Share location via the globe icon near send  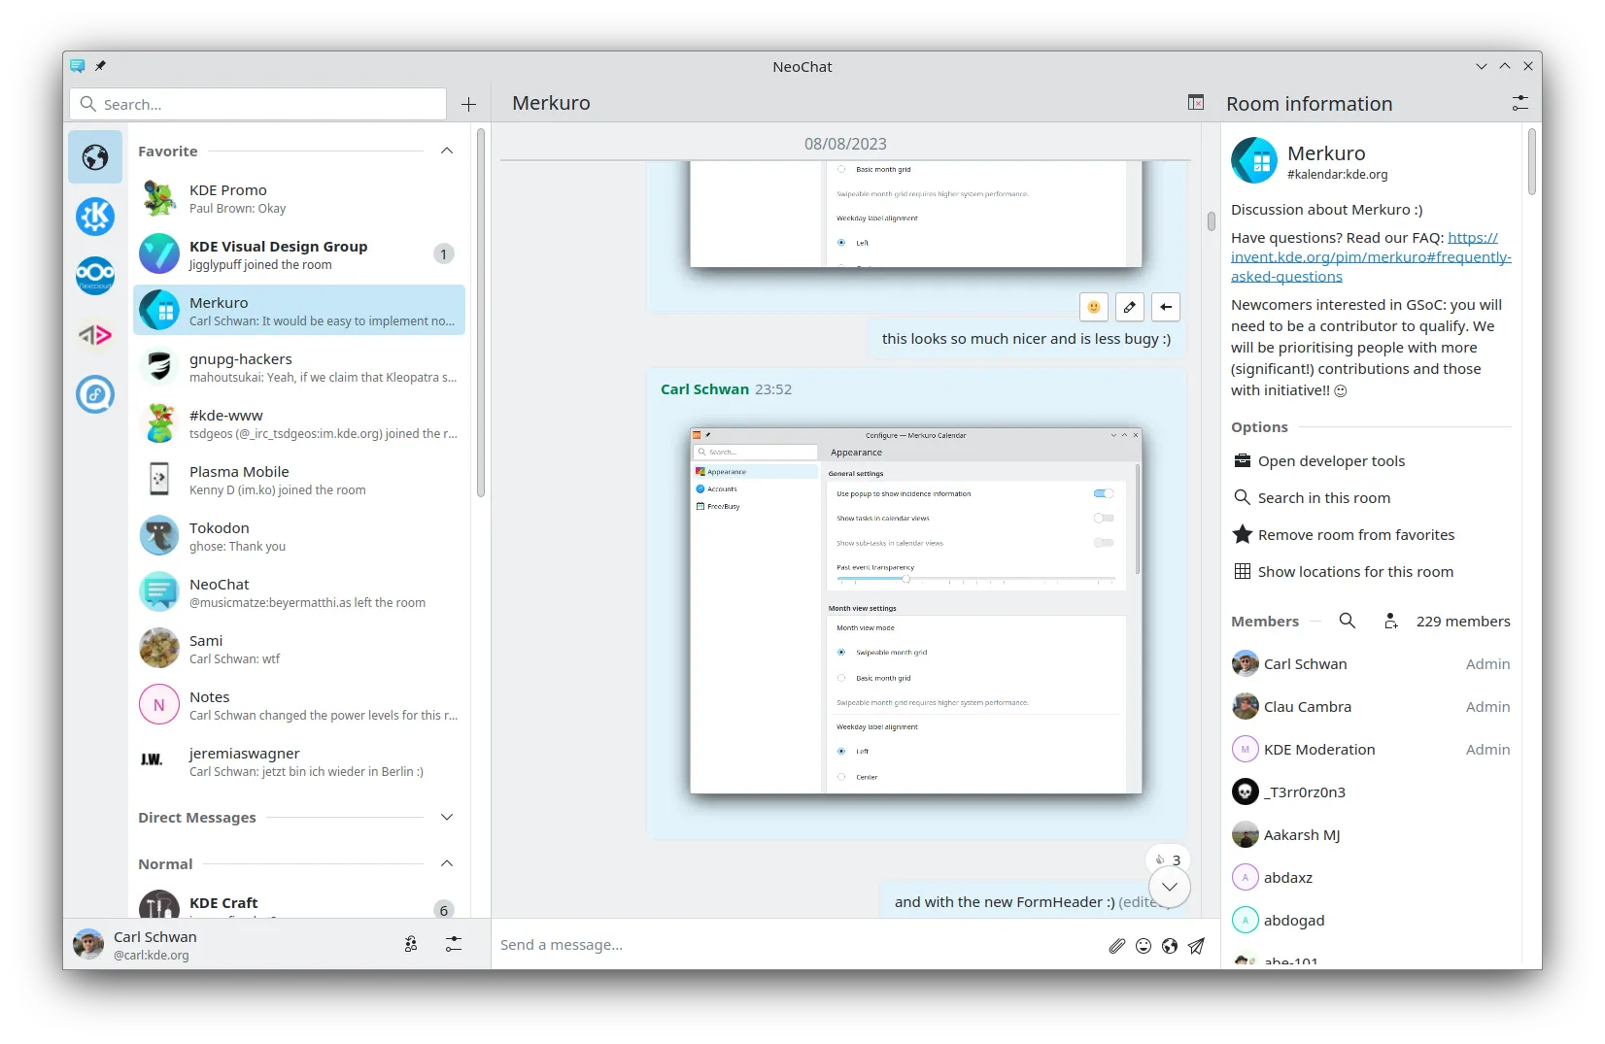tap(1169, 945)
